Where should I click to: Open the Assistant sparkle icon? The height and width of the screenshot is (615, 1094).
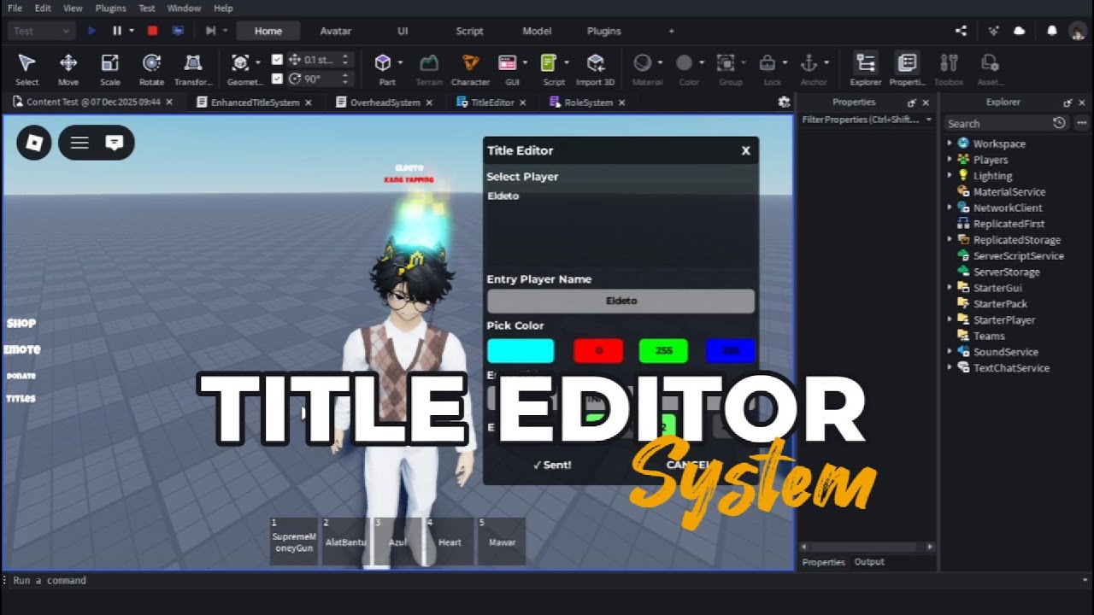tap(992, 31)
